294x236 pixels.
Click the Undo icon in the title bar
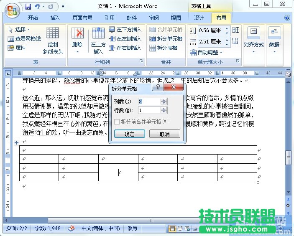click(x=38, y=7)
